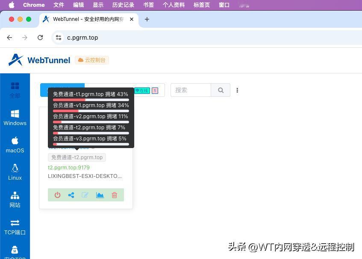Click the v1 congestion progress bar

pos(91,111)
